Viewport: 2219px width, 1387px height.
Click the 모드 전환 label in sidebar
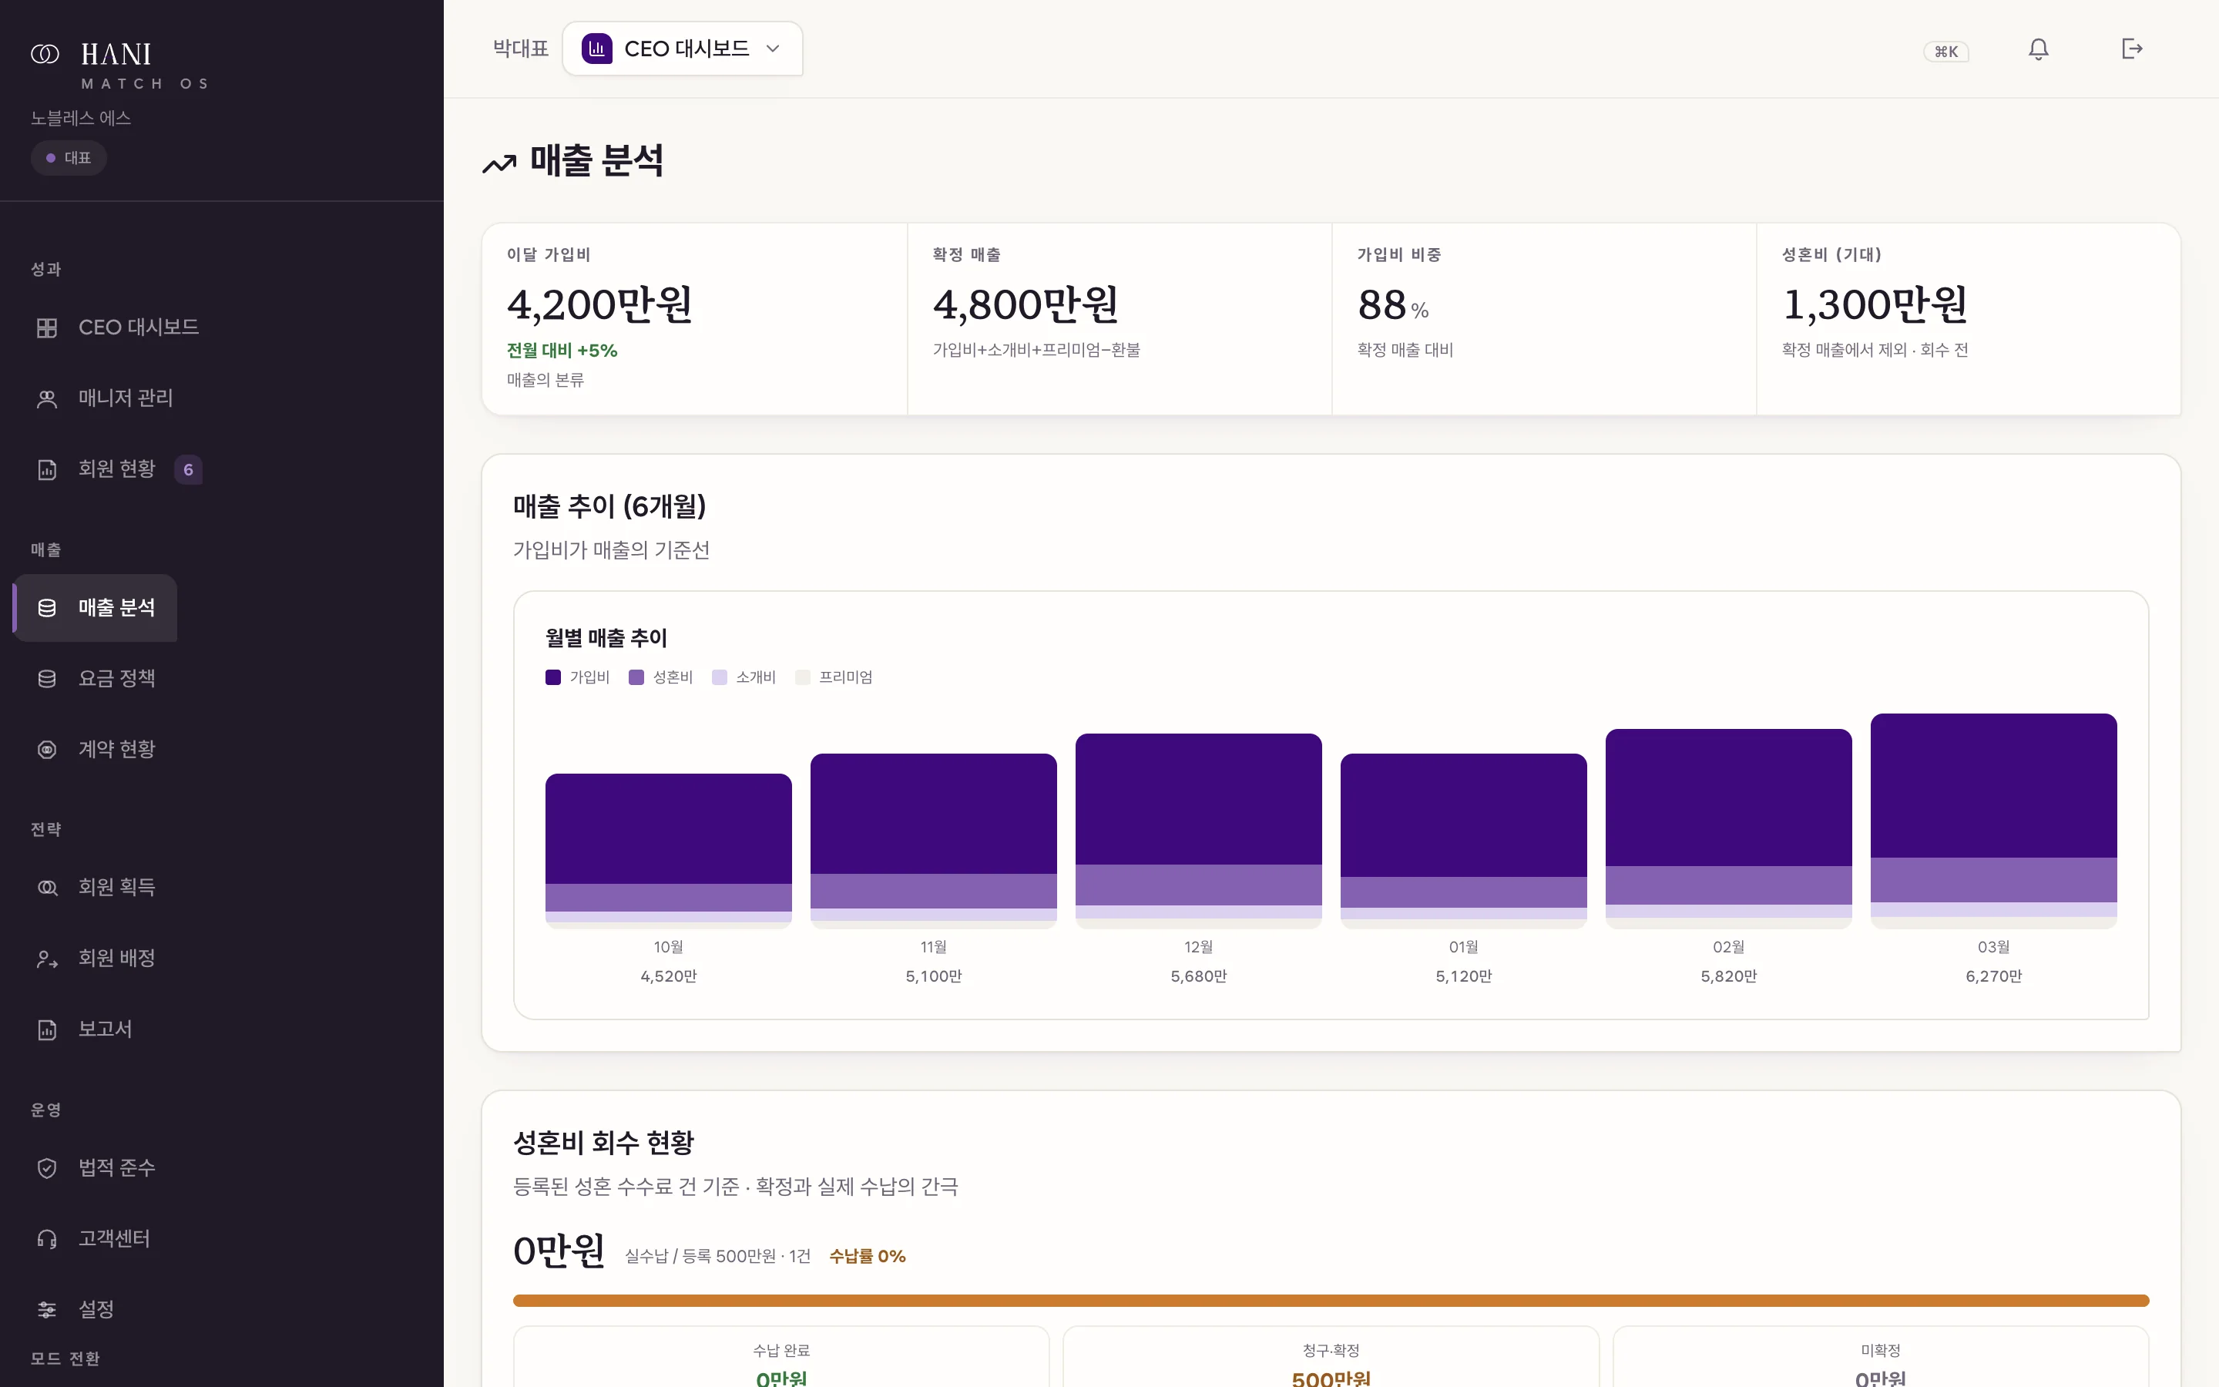click(x=65, y=1358)
